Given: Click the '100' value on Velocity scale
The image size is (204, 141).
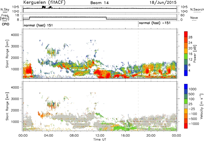Looking at the screenshot, I should coord(192,99).
